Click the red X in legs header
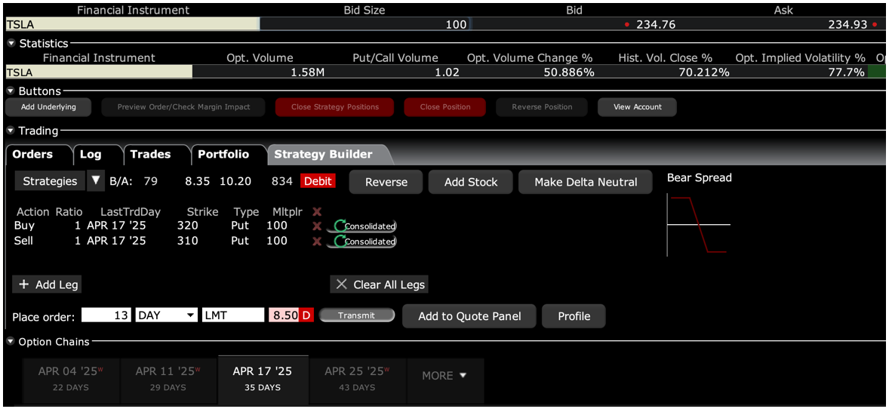Image resolution: width=889 pixels, height=412 pixels. (x=317, y=212)
